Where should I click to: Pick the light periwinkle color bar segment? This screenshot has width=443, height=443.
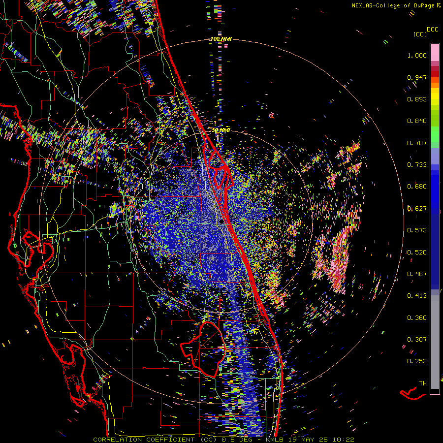tap(435, 156)
